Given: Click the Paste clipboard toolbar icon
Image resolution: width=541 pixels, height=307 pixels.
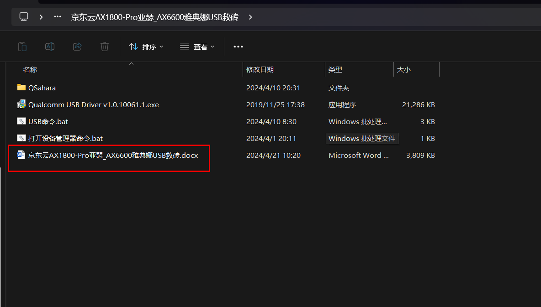Looking at the screenshot, I should (x=22, y=47).
